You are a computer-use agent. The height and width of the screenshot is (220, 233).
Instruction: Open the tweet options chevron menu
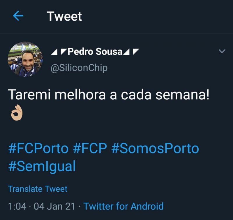[x=222, y=52]
